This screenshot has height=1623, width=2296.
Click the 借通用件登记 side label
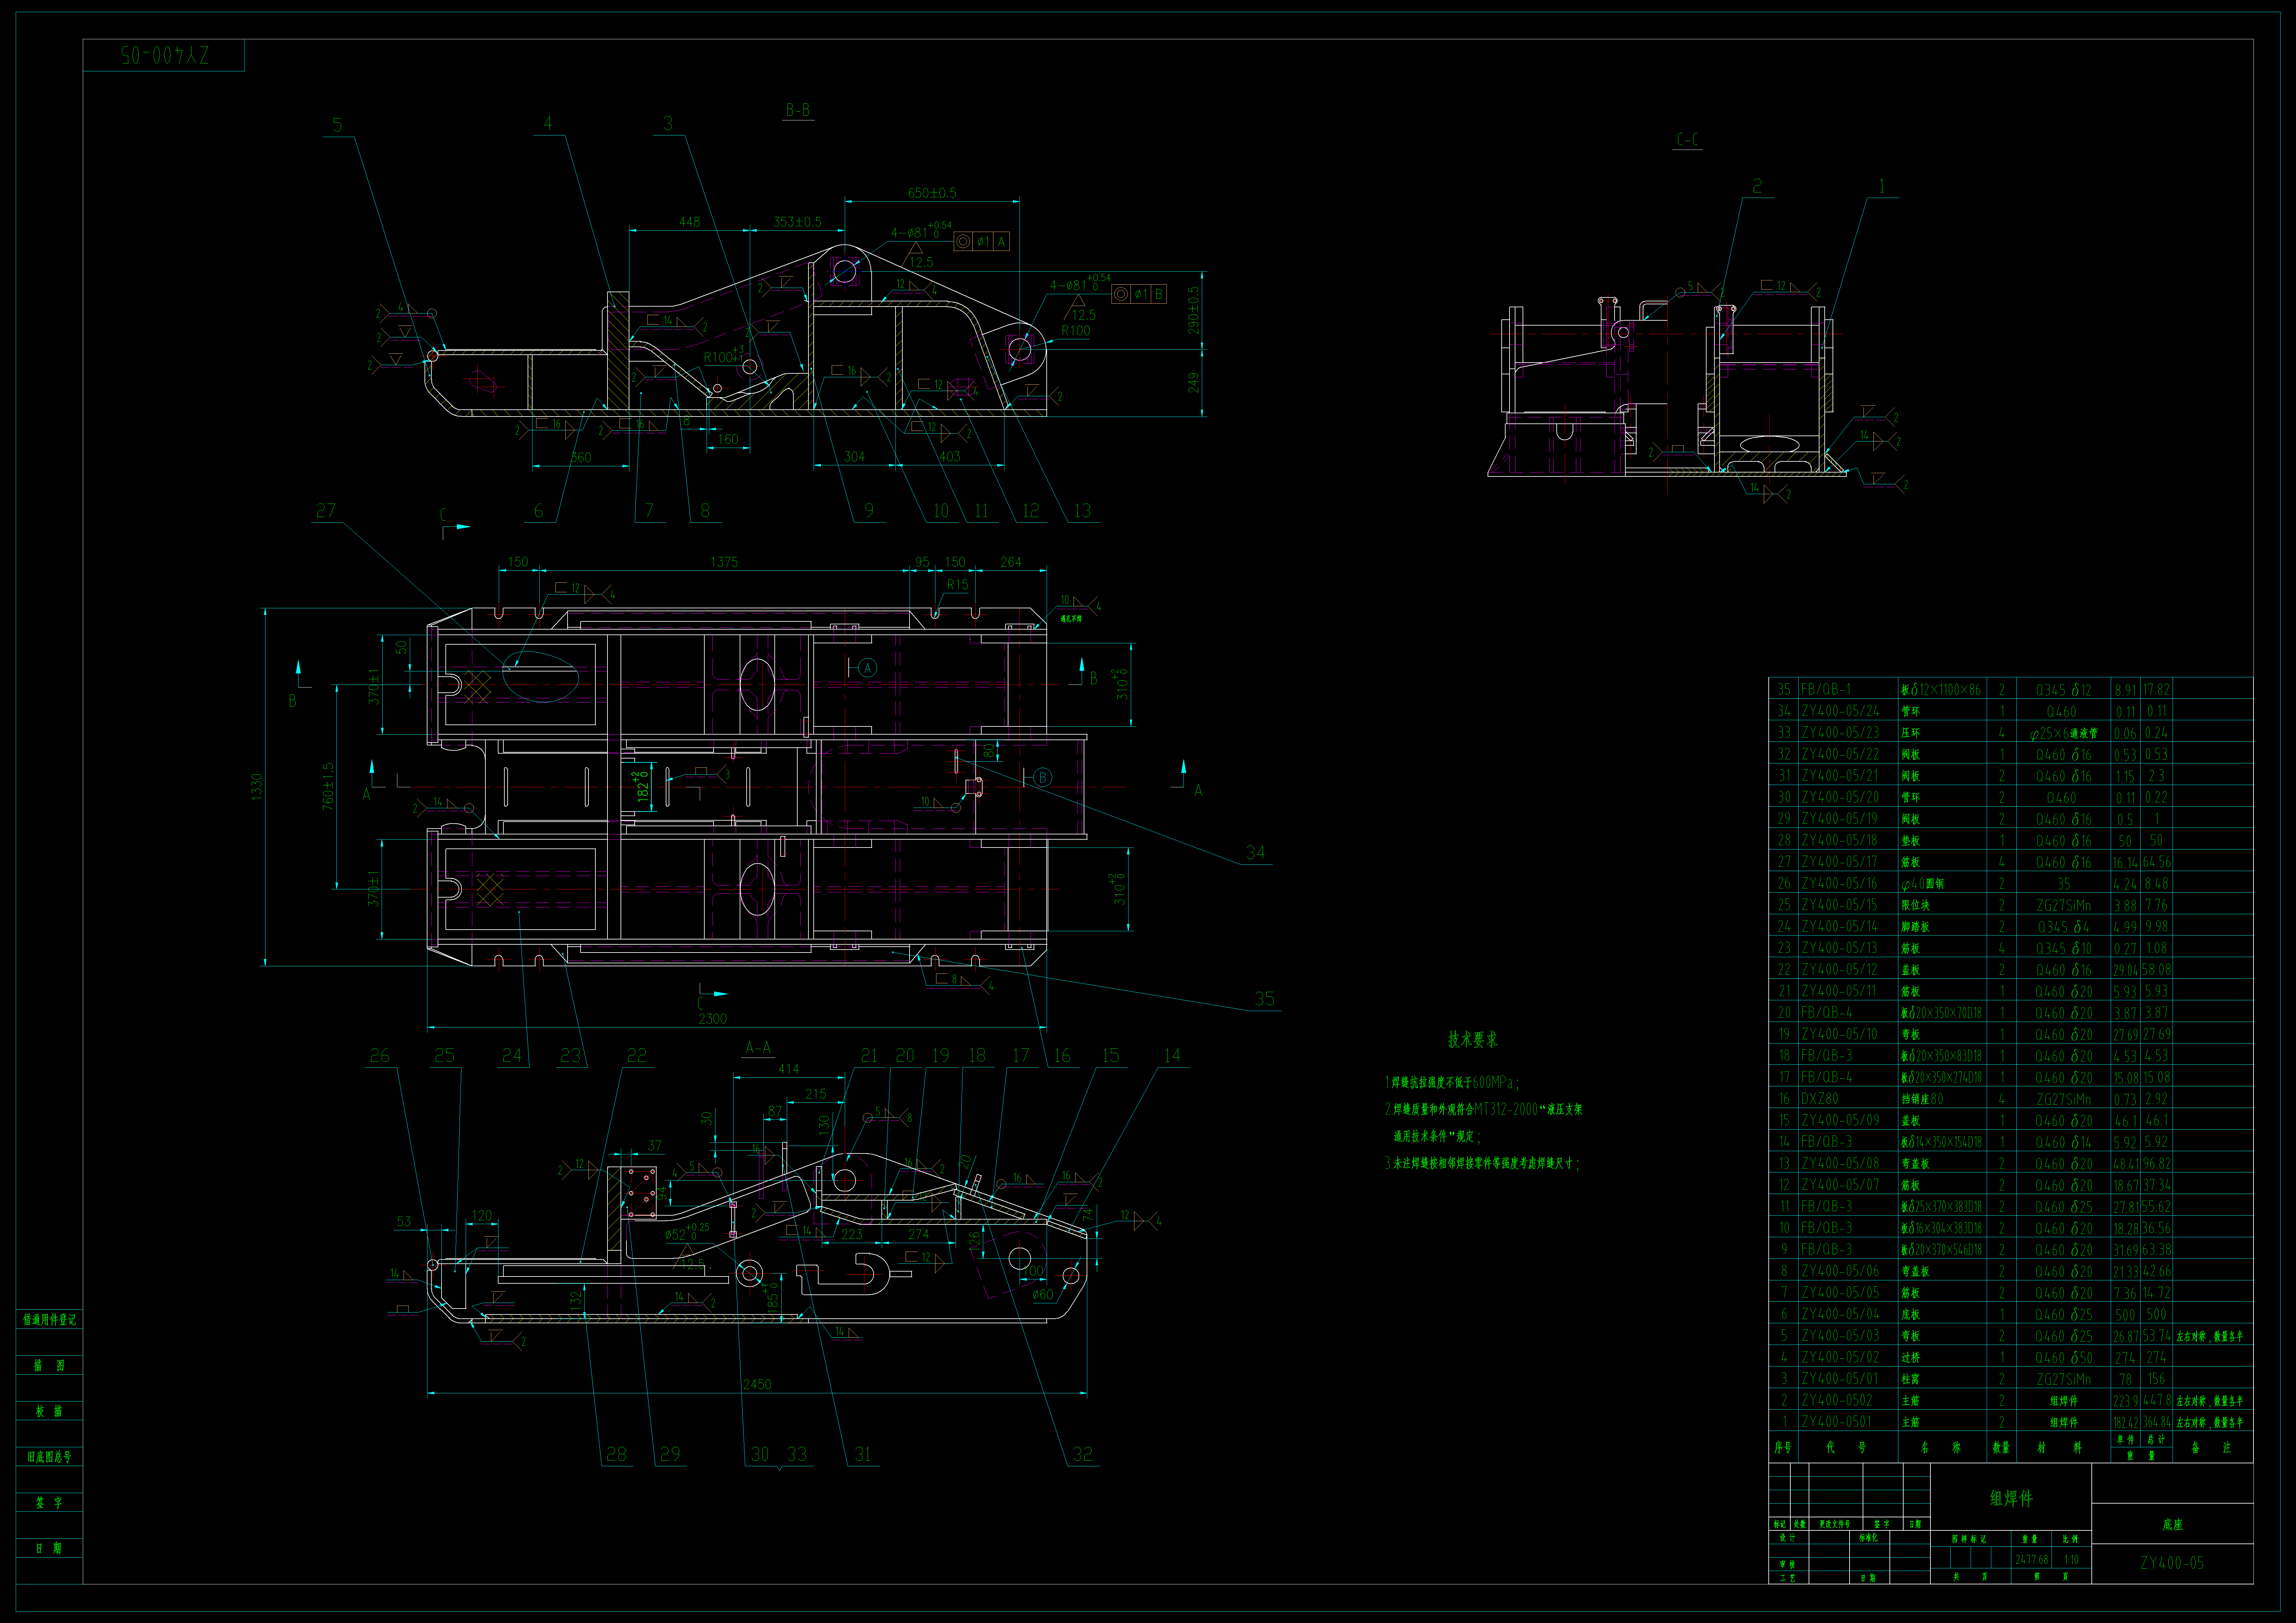pyautogui.click(x=49, y=1320)
